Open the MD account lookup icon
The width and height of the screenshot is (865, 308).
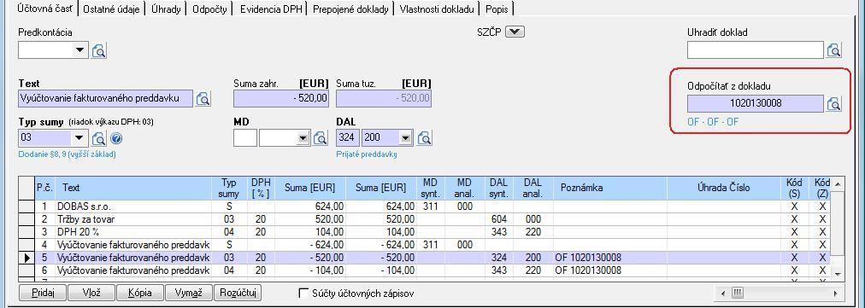[x=320, y=137]
